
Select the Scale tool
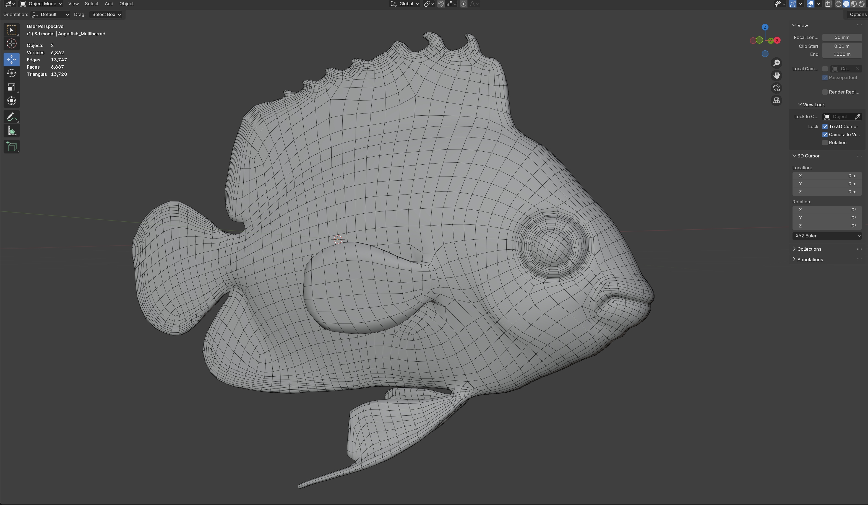point(11,87)
